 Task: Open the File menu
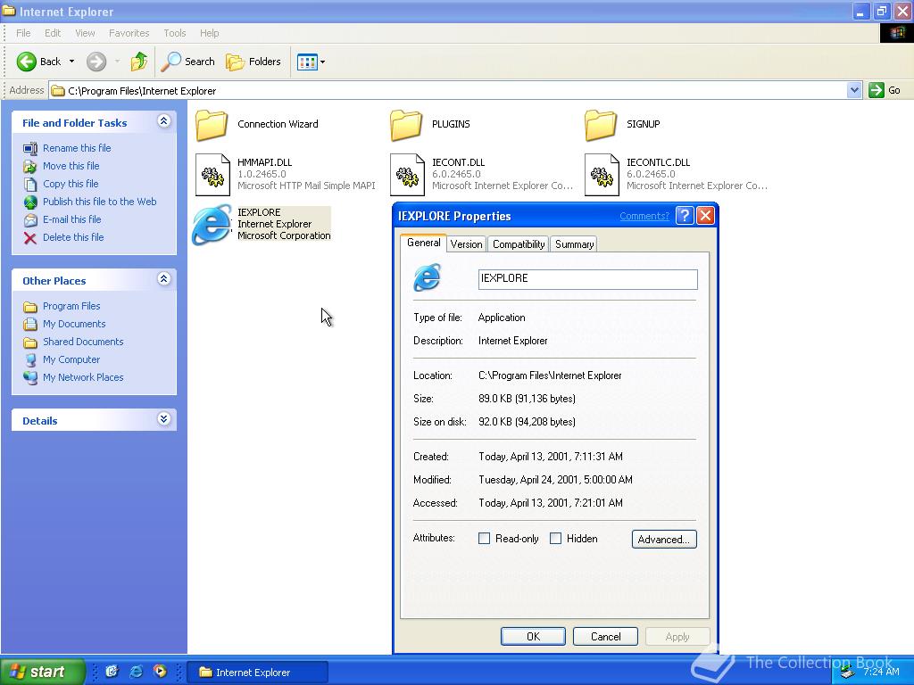click(23, 33)
